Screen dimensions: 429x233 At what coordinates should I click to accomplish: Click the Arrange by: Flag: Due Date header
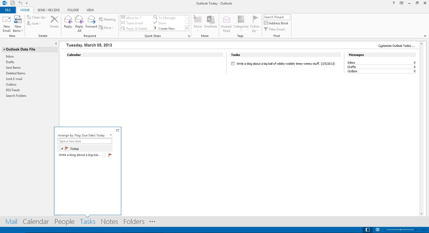[x=76, y=135]
